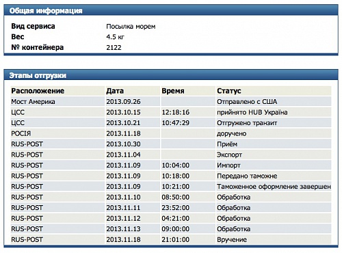
Task: Click the 'Таможенное оформление завершен' status
Action: (274, 187)
